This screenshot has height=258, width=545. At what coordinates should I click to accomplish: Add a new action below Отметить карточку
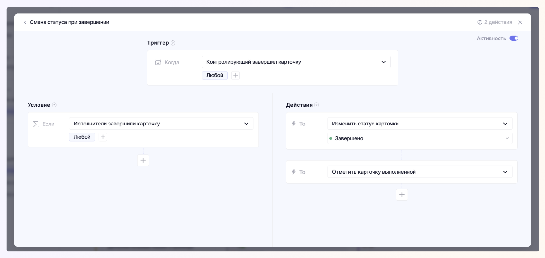pos(402,195)
